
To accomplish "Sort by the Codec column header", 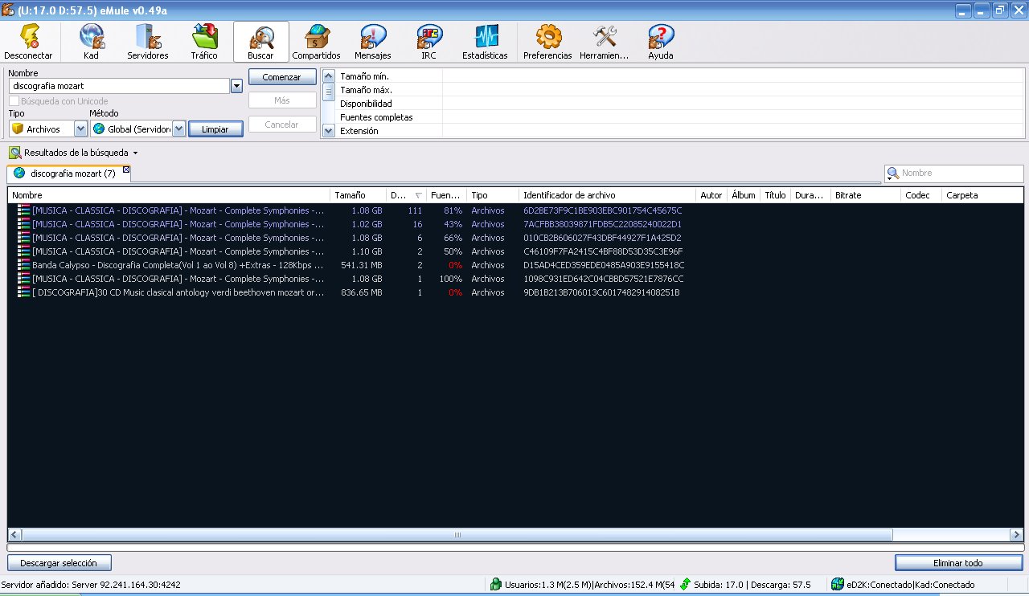I will point(921,195).
